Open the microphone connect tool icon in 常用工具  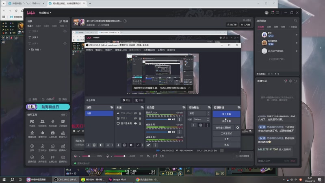[53, 122]
